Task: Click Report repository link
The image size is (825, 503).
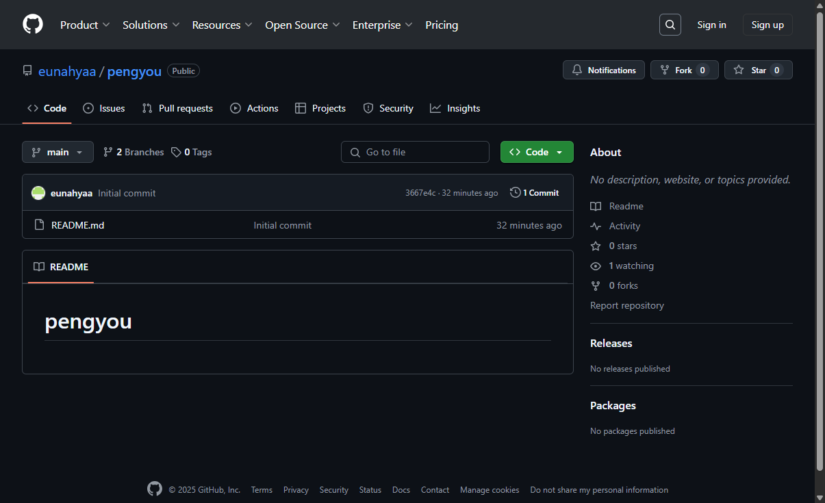Action: click(x=627, y=305)
